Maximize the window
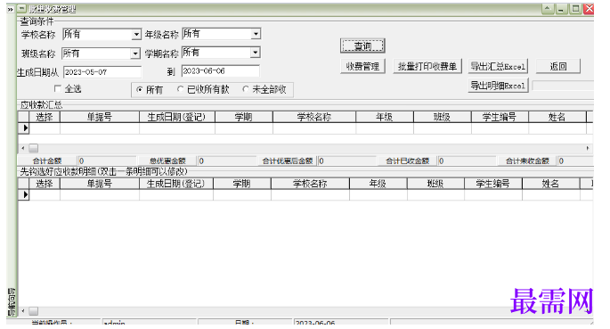610x329 pixels. click(x=575, y=9)
